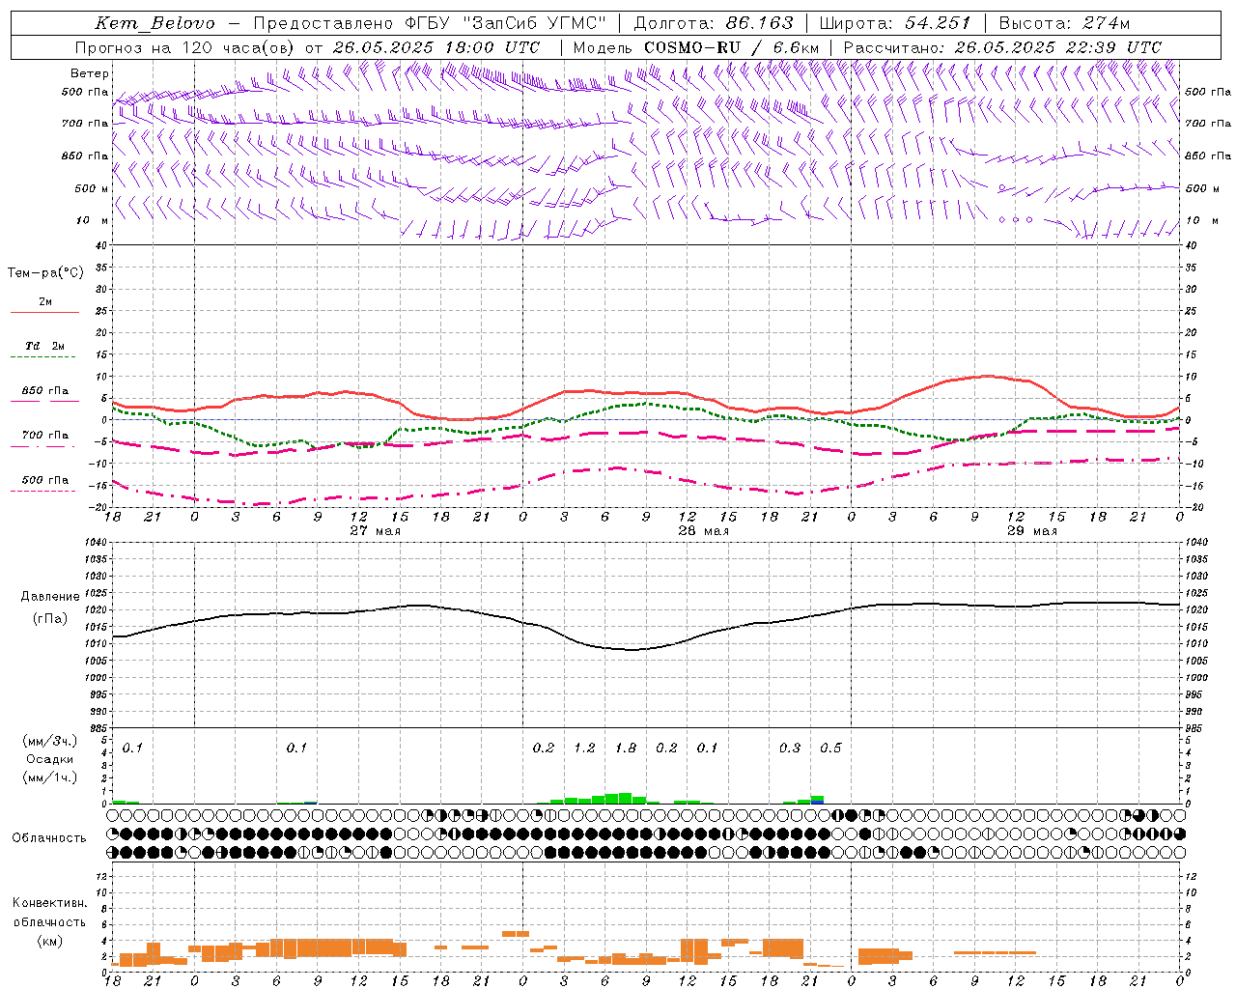Click the 0.3 precipitation amount value
This screenshot has width=1236, height=989.
click(790, 749)
